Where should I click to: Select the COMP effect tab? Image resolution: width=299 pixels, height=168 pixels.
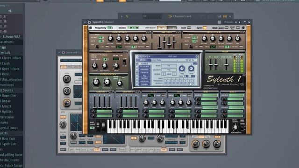tap(144, 84)
